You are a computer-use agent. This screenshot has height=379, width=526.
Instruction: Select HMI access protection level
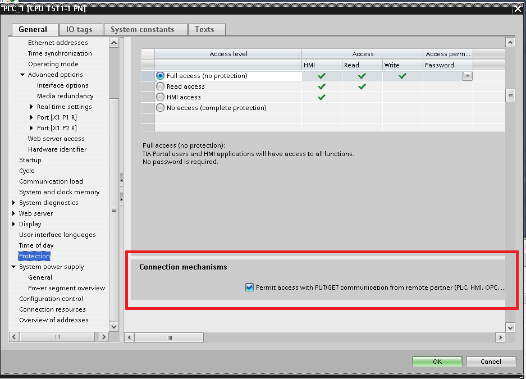tap(161, 97)
